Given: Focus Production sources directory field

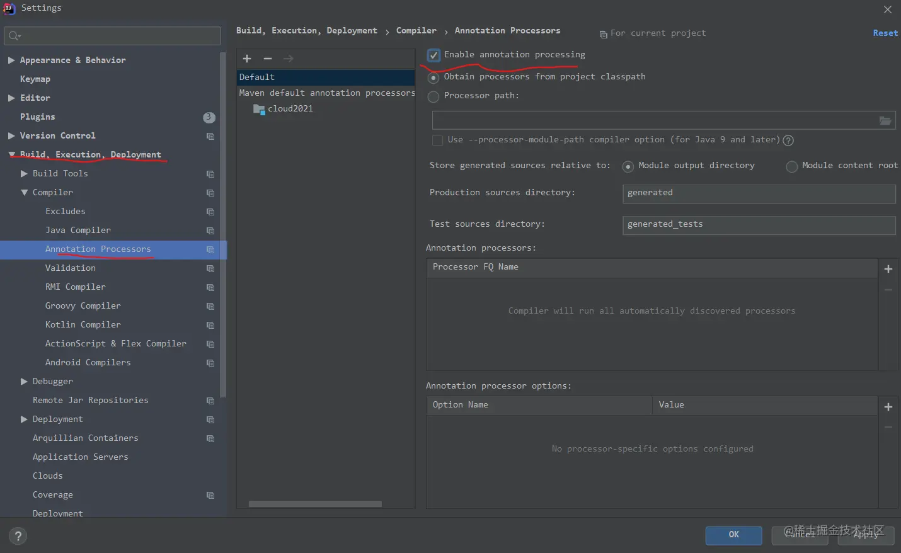Looking at the screenshot, I should tap(759, 193).
